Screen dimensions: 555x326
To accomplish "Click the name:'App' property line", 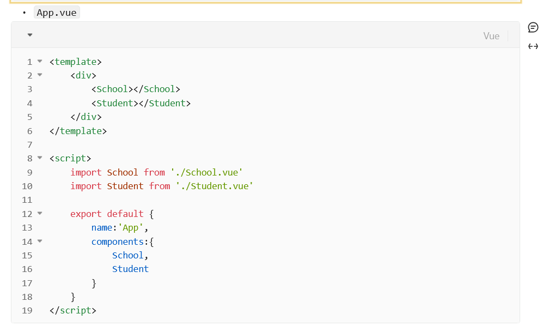I will pyautogui.click(x=120, y=227).
